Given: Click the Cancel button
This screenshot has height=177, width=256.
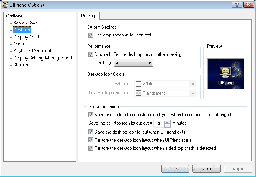Looking at the screenshot, I should (x=207, y=169).
